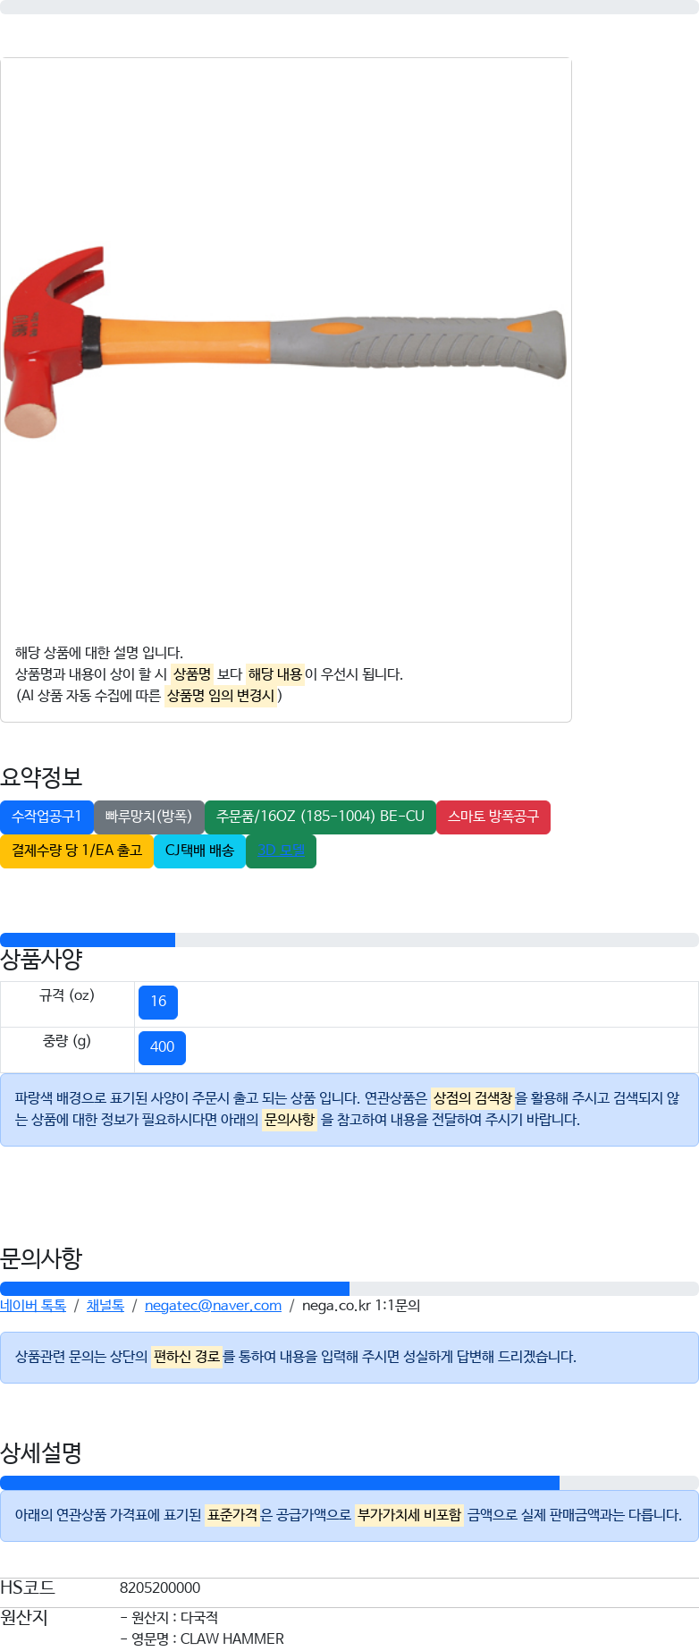This screenshot has height=1651, width=699.
Task: Click the negatec@naver.com email link
Action: pos(213,1306)
